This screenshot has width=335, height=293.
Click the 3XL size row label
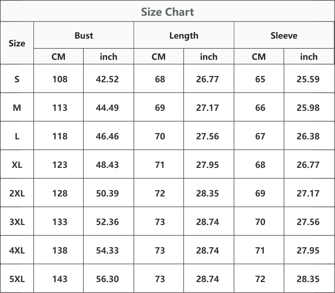point(17,222)
